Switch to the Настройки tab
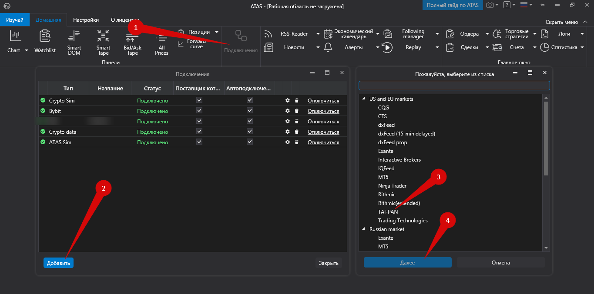The height and width of the screenshot is (294, 594). click(86, 20)
